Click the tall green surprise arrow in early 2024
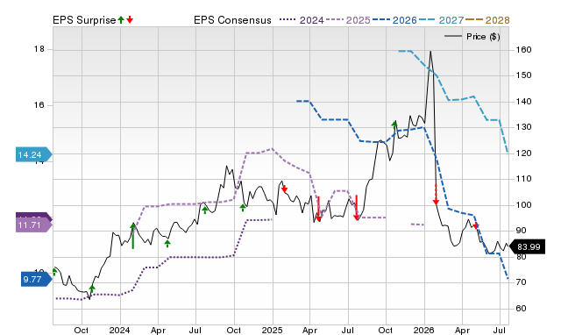The width and height of the screenshot is (561, 335). point(133,236)
